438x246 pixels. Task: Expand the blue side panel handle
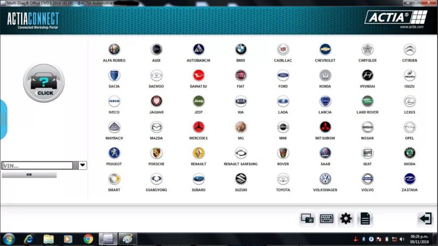[x=3, y=119]
